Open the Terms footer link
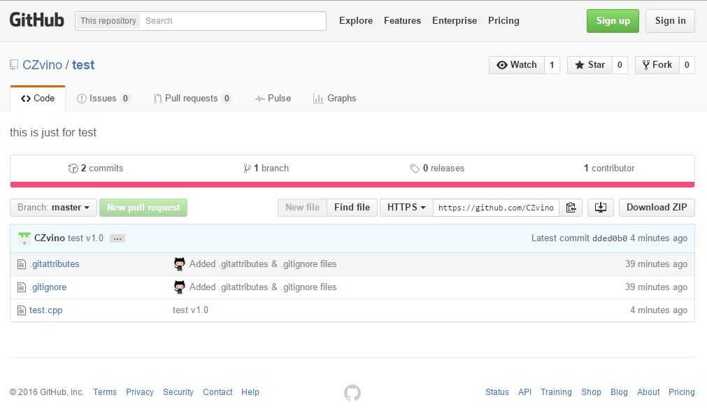This screenshot has height=409, width=707. coord(105,392)
